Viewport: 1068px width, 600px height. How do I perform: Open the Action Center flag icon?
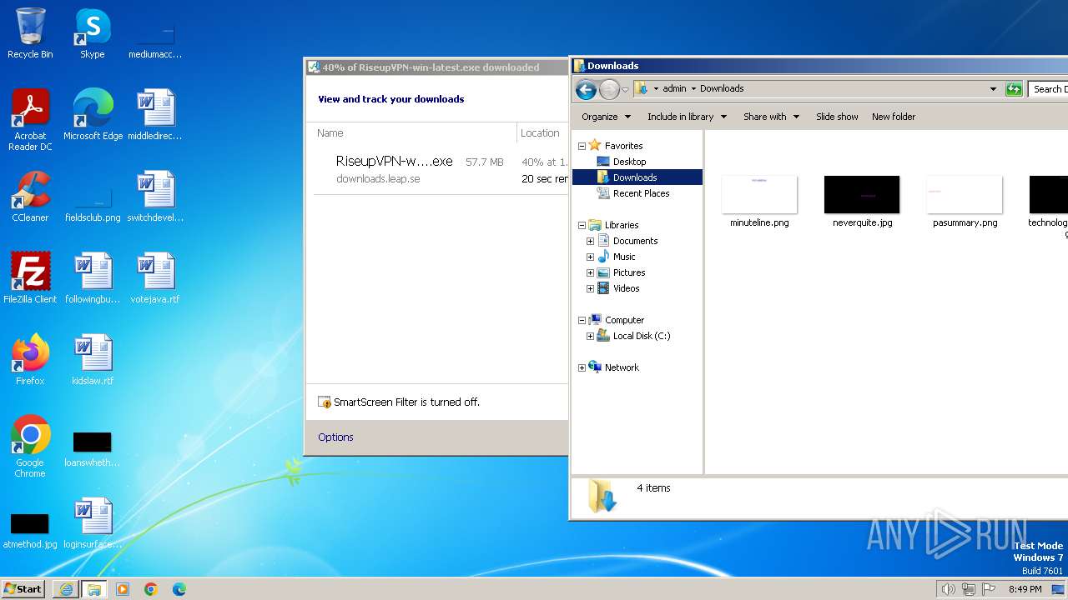tap(990, 589)
